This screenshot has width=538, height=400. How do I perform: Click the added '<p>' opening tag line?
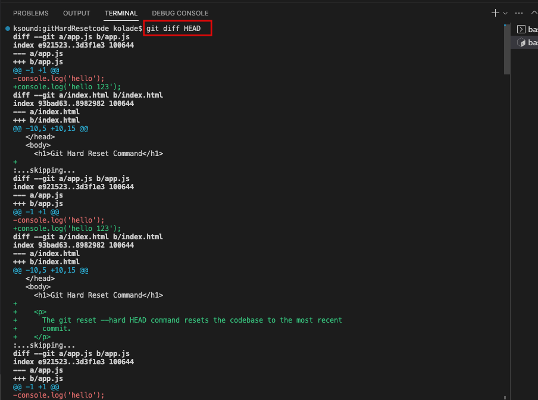[40, 312]
